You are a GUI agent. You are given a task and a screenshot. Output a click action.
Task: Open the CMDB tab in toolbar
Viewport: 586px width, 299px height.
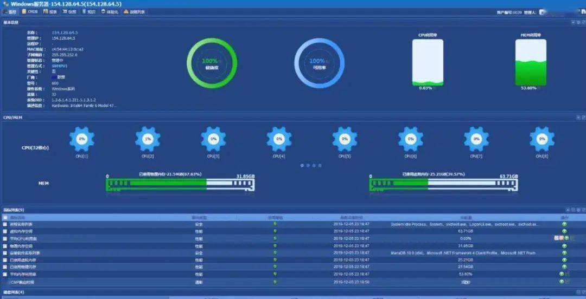[x=28, y=11]
